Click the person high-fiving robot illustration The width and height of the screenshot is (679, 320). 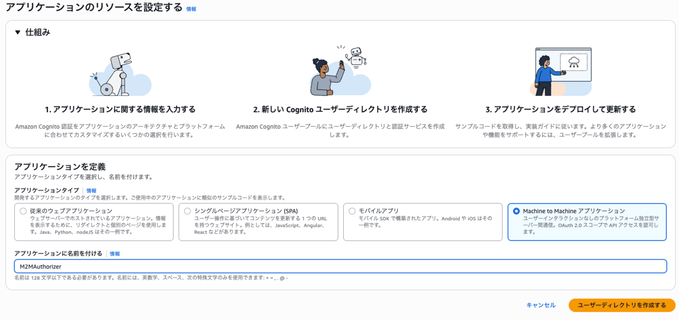[x=339, y=72]
